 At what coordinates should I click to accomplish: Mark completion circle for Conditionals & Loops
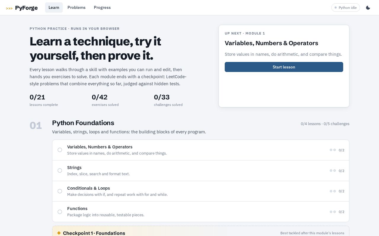pyautogui.click(x=60, y=191)
